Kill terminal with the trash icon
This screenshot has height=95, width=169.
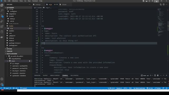coord(158,75)
